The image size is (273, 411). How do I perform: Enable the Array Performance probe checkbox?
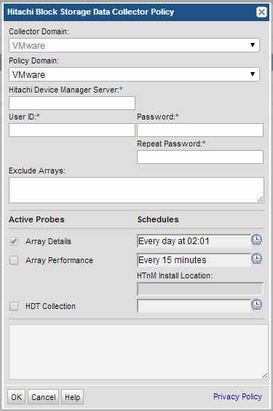pos(14,260)
